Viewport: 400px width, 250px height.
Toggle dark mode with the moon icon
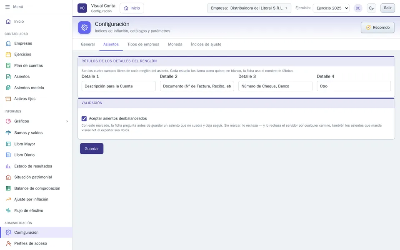point(371,8)
